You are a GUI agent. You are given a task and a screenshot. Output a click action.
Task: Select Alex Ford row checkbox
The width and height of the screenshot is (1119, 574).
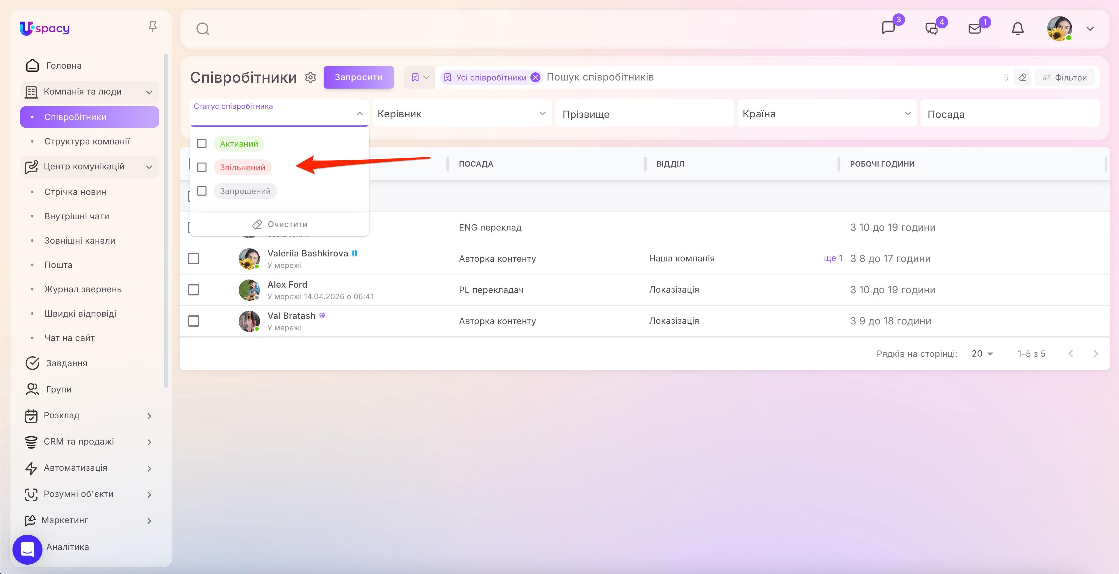click(194, 290)
